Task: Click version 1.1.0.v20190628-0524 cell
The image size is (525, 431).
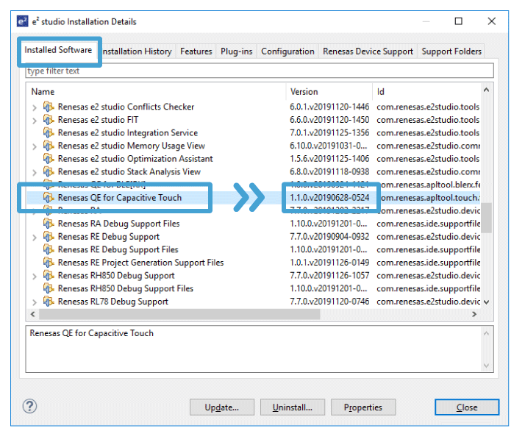Action: pyautogui.click(x=329, y=198)
